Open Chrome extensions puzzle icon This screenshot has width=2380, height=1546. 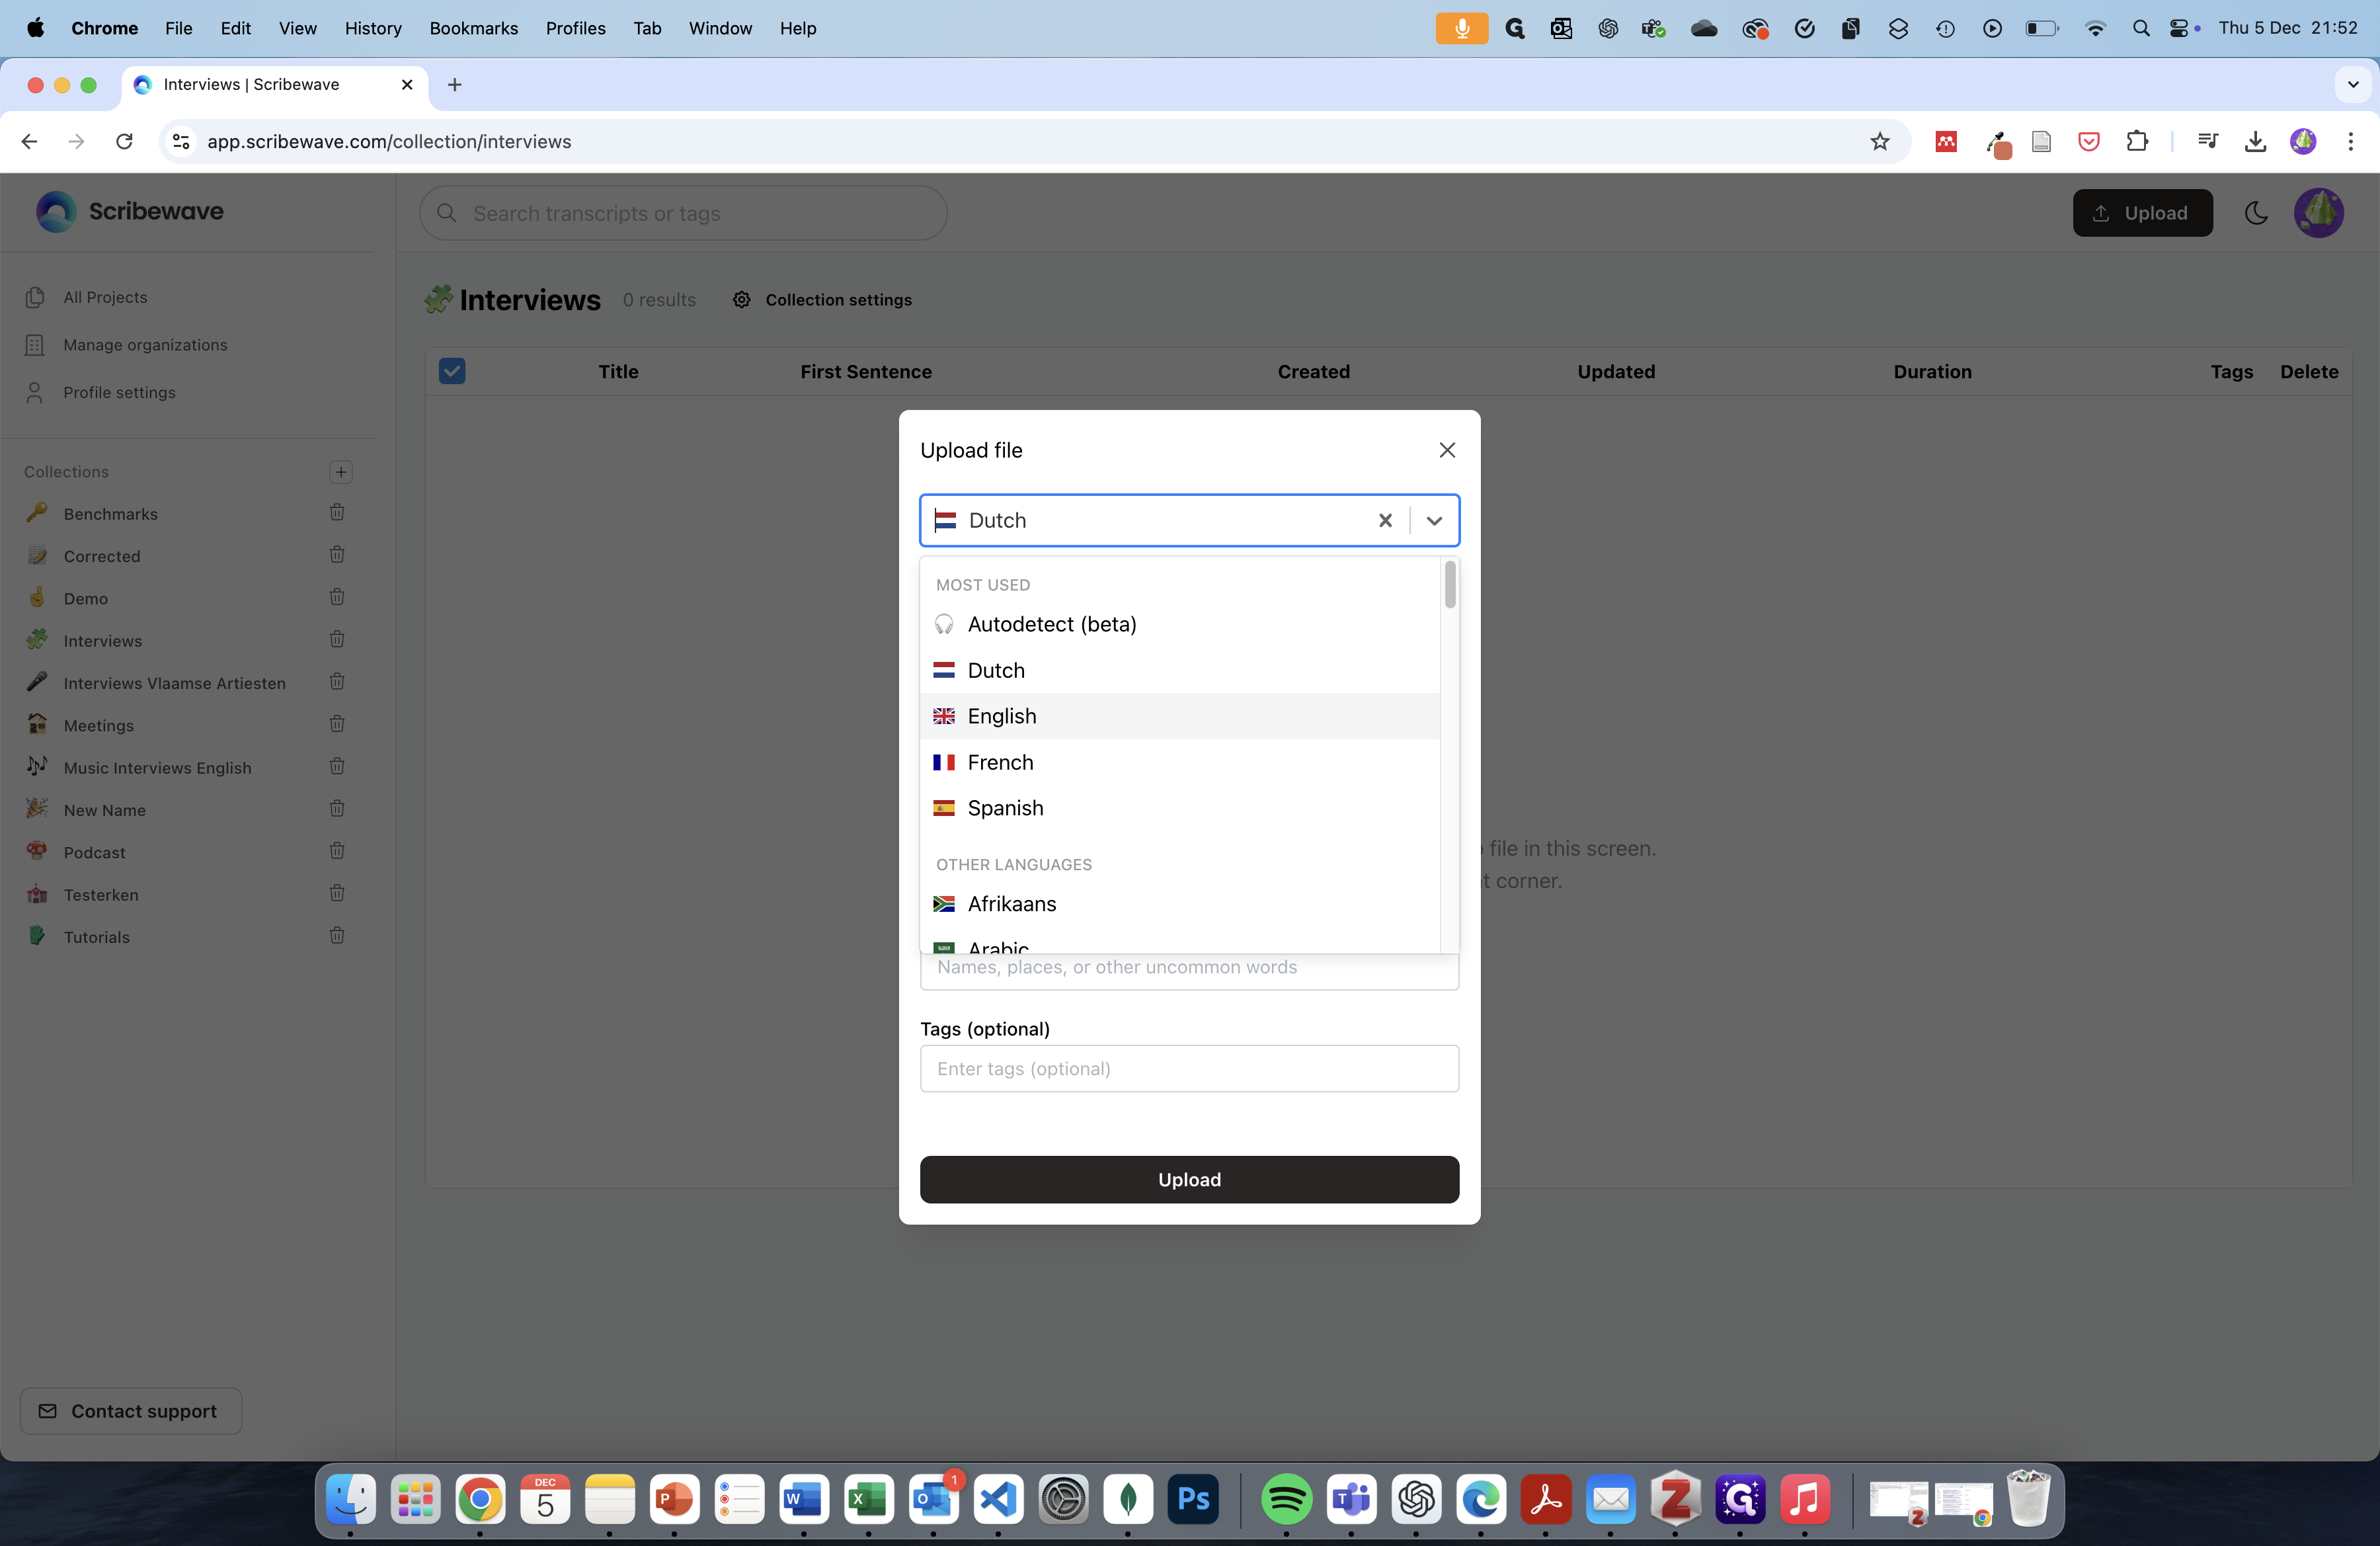click(x=2137, y=142)
